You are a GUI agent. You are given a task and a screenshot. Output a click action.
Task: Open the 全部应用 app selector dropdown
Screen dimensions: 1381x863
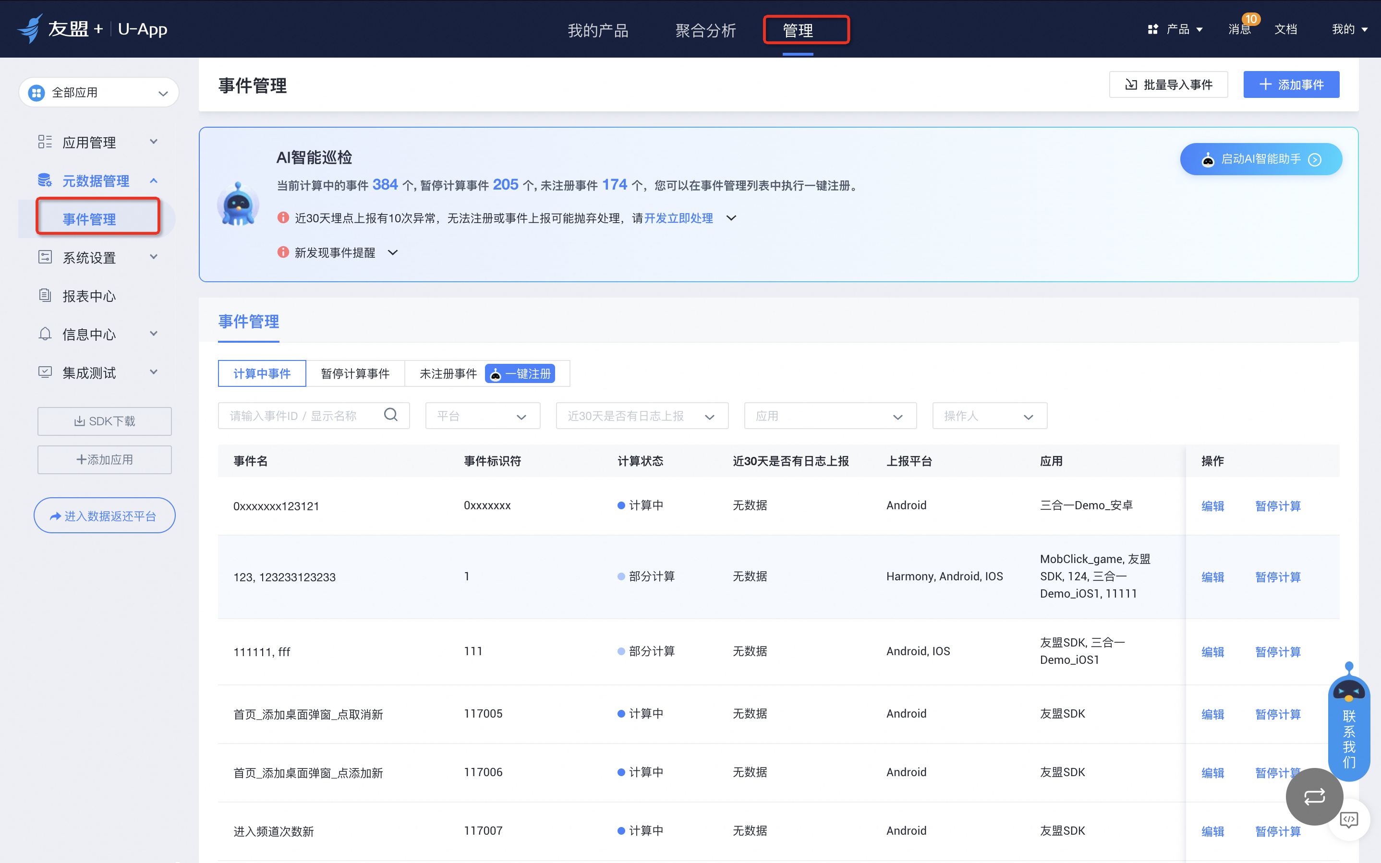tap(99, 93)
